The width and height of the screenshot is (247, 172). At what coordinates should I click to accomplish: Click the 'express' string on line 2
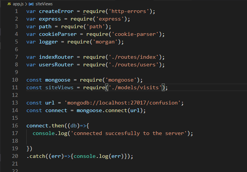110,19
